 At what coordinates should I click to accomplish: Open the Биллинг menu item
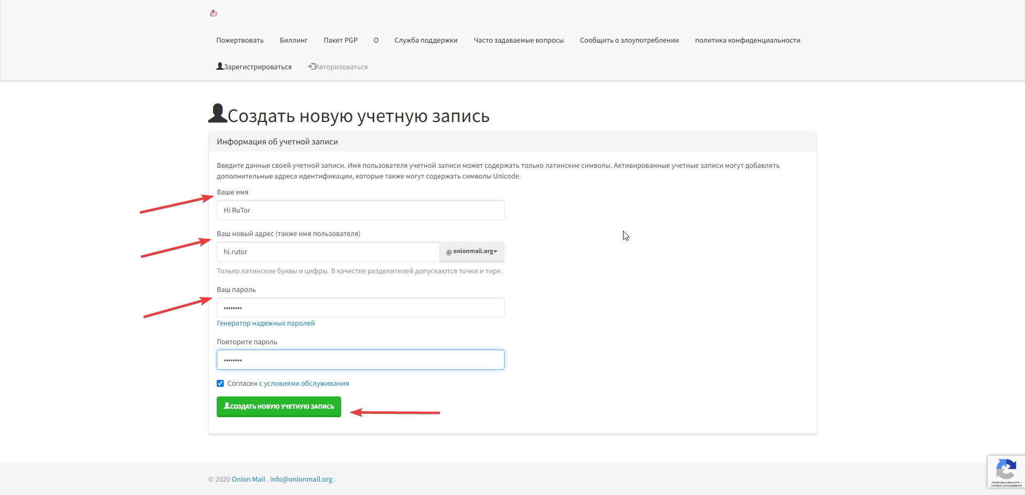point(293,40)
